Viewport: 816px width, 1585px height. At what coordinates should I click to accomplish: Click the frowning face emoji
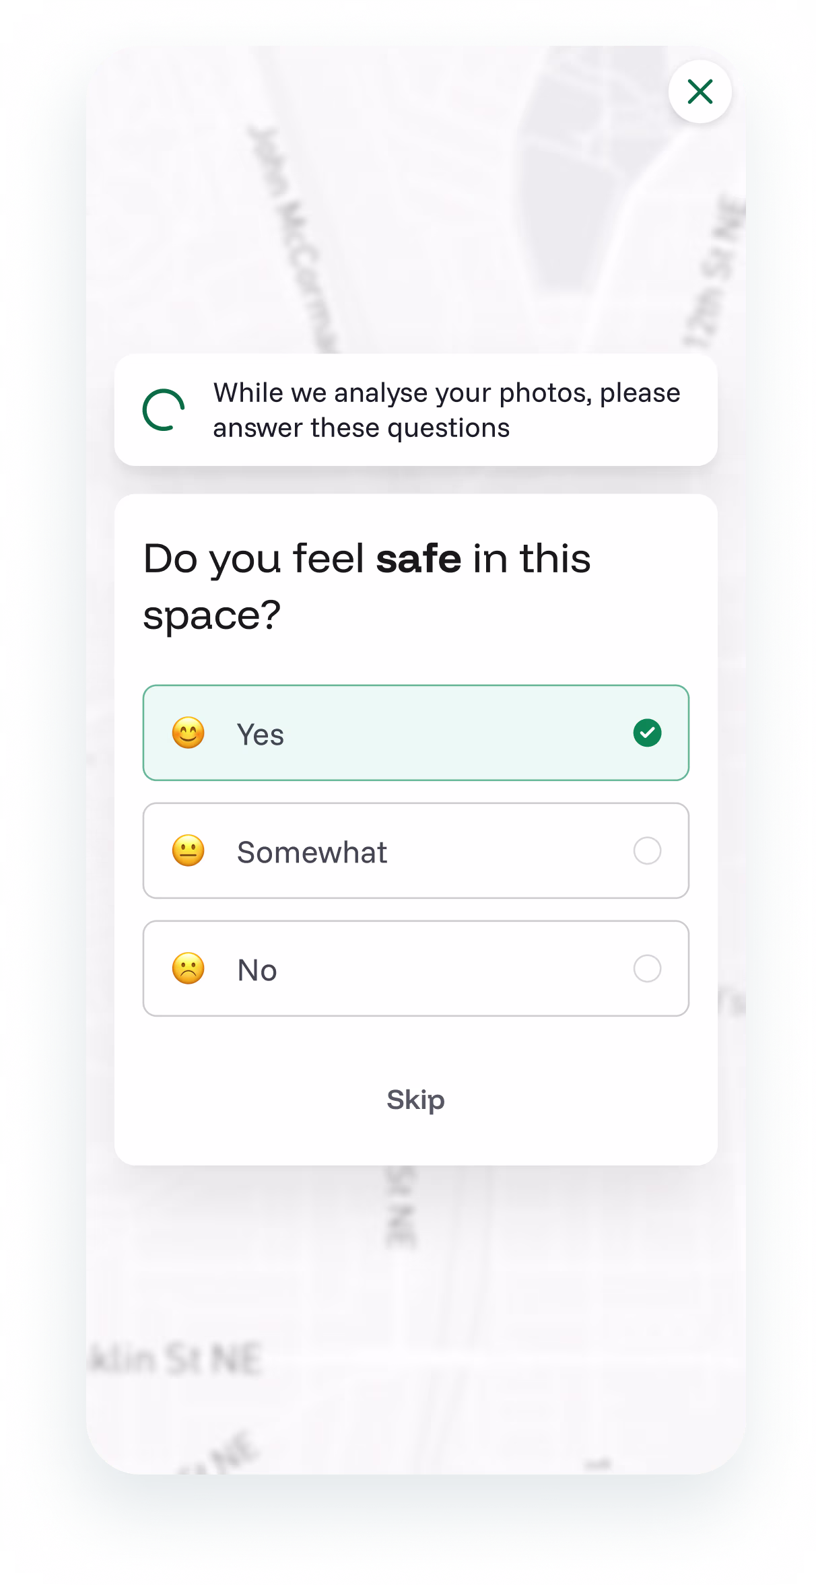(189, 969)
